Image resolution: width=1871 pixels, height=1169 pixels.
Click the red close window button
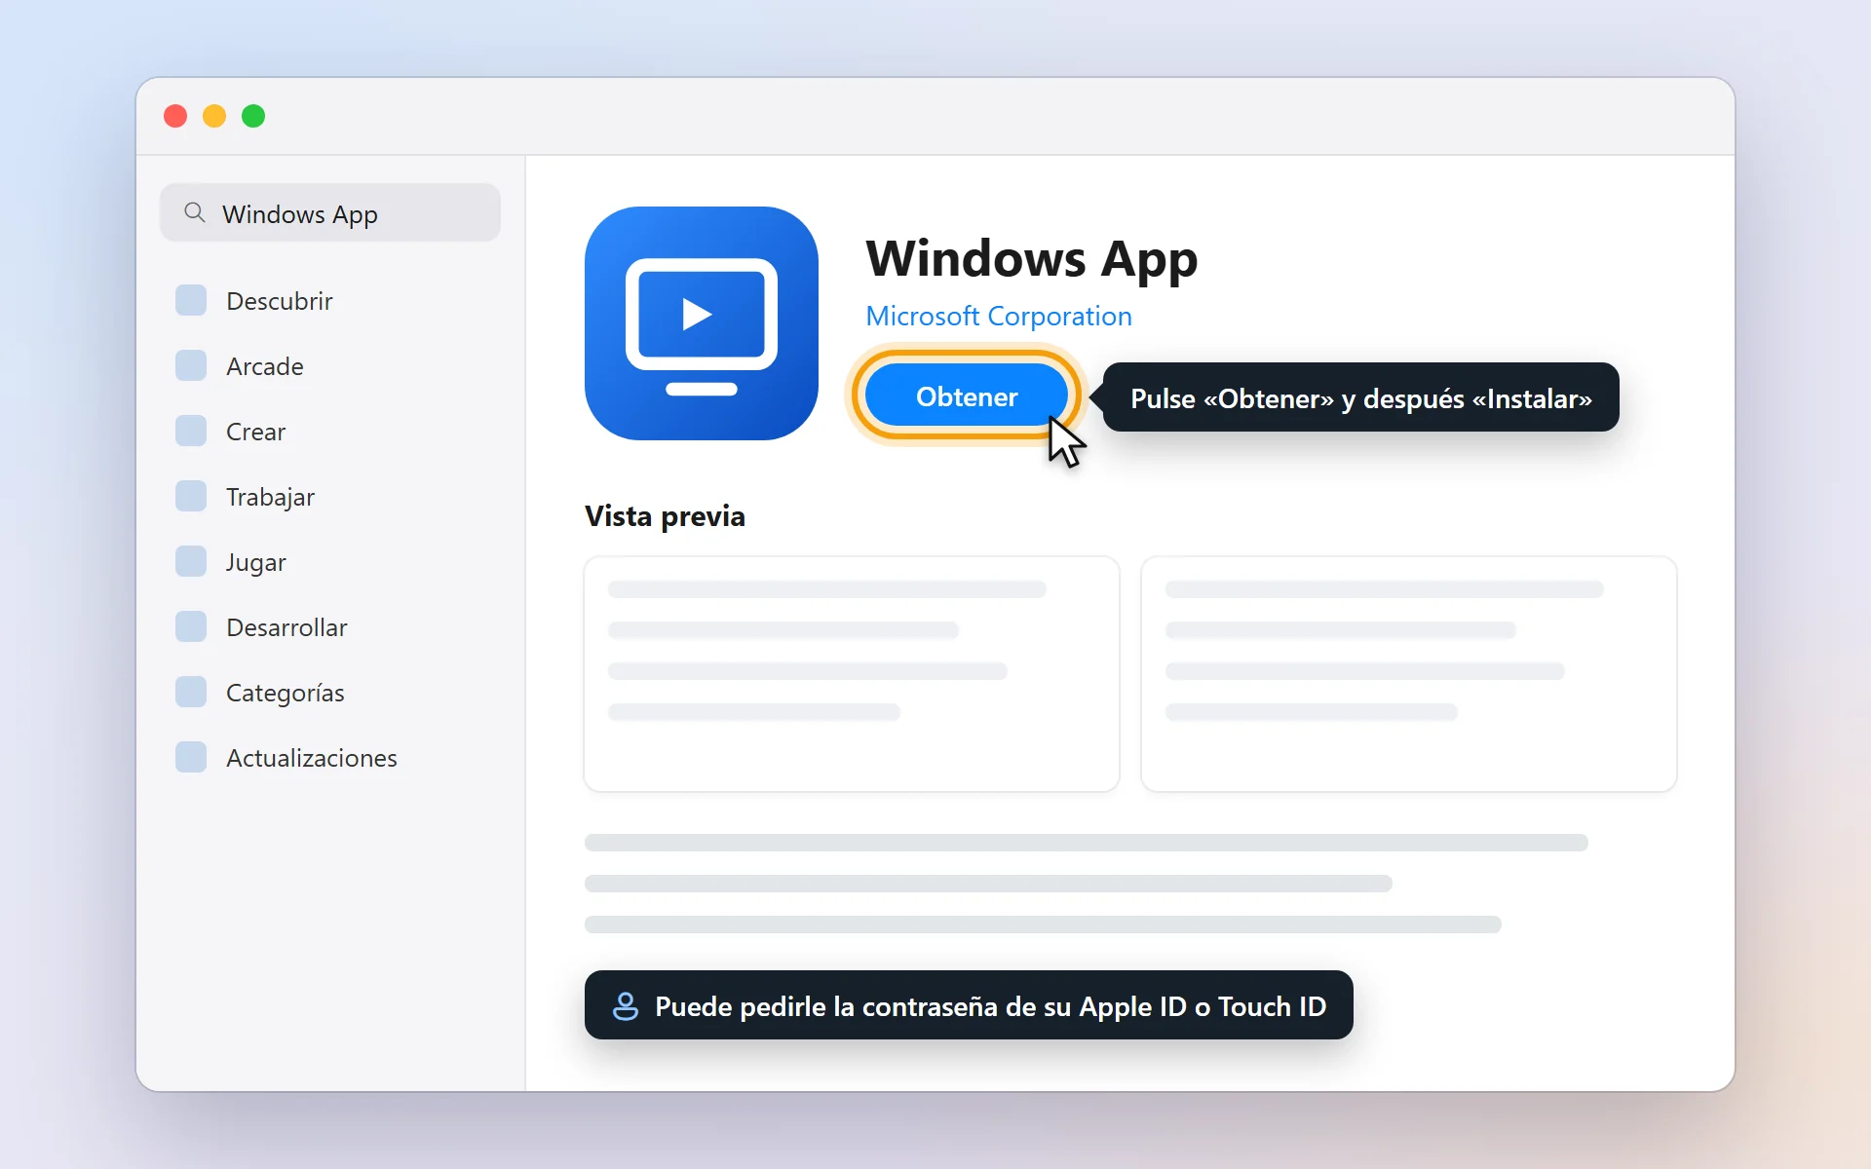click(x=175, y=116)
